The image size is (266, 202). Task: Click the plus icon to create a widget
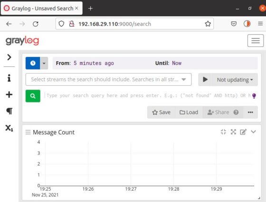[9, 94]
